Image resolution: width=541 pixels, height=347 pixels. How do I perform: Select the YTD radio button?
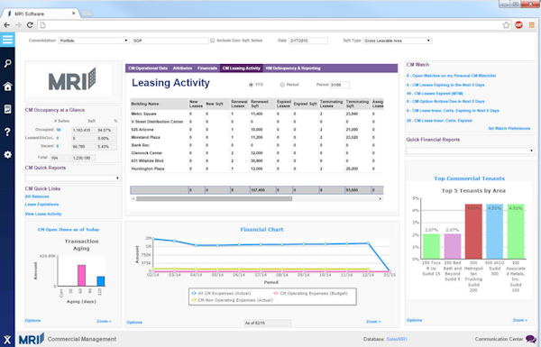pyautogui.click(x=251, y=85)
